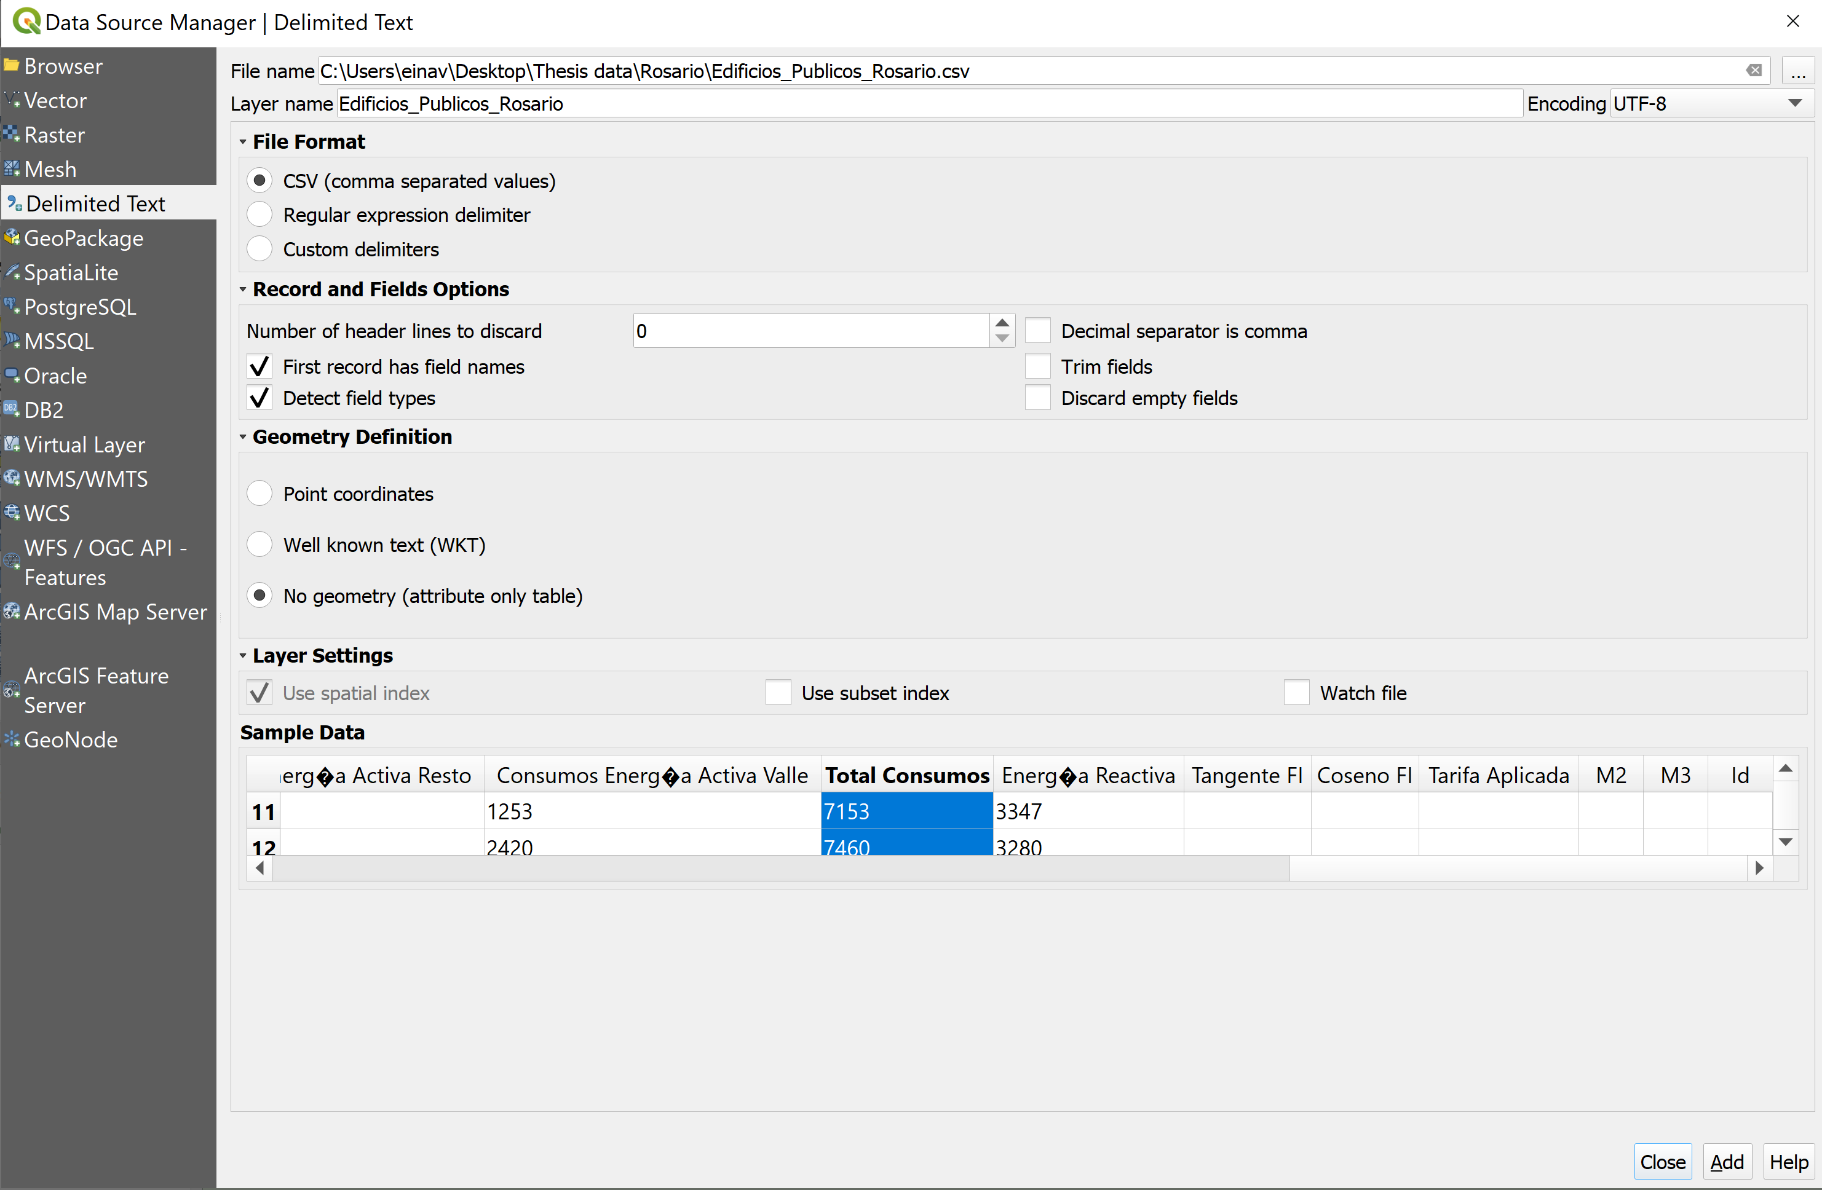Switch to the Delimited Text tab
This screenshot has width=1822, height=1190.
pyautogui.click(x=95, y=203)
